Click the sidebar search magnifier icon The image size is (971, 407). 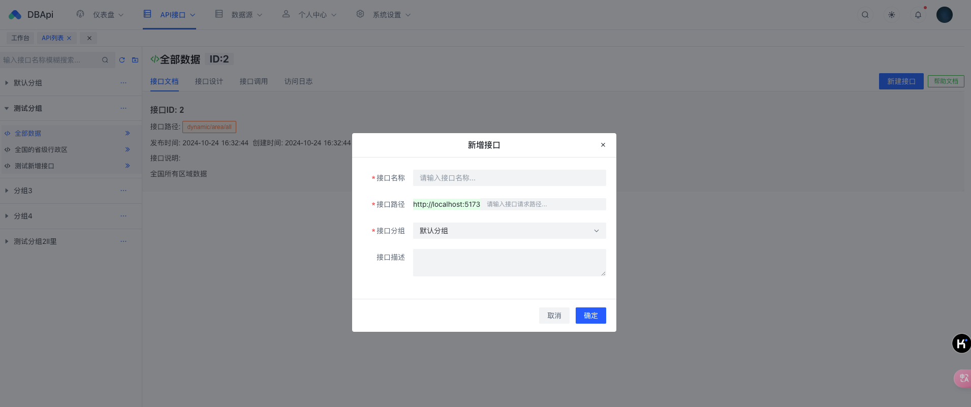[105, 60]
